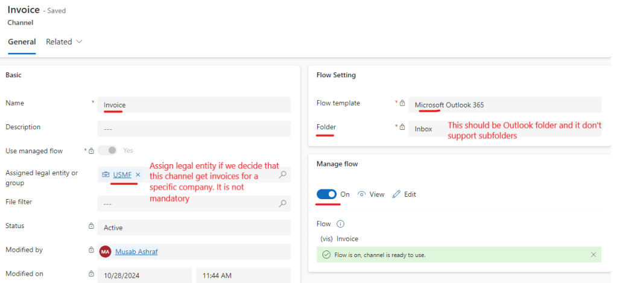
Task: Edit the flow in Manage flow
Action: pos(404,194)
